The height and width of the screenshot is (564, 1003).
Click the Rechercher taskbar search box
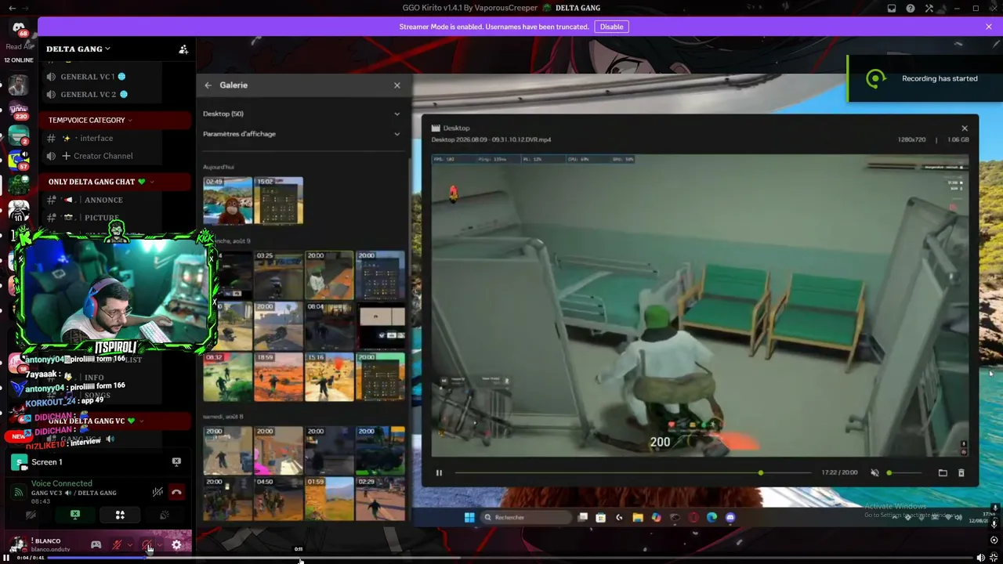[x=527, y=518]
